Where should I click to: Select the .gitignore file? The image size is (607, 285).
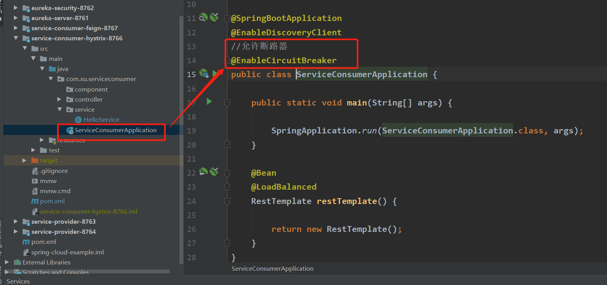coord(53,171)
